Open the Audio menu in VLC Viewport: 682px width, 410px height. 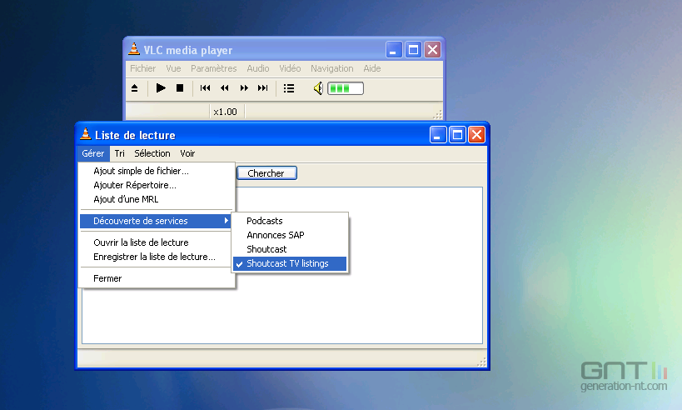click(x=258, y=68)
